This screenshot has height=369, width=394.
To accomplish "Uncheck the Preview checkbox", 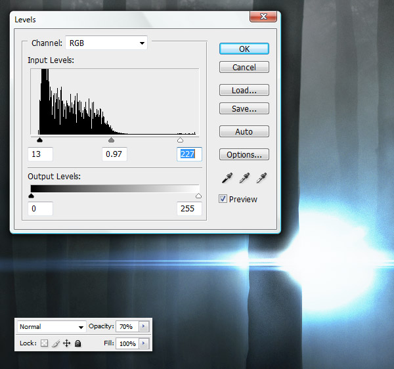I will click(223, 199).
